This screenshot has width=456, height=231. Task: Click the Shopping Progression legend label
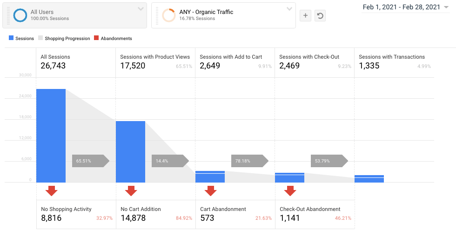[x=67, y=38]
